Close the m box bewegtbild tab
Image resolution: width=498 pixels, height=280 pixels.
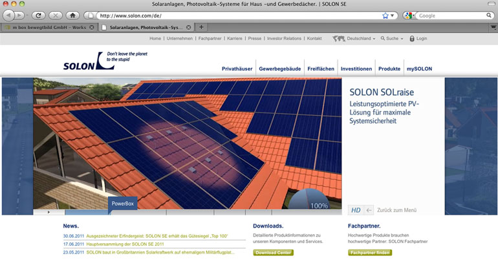click(x=92, y=28)
